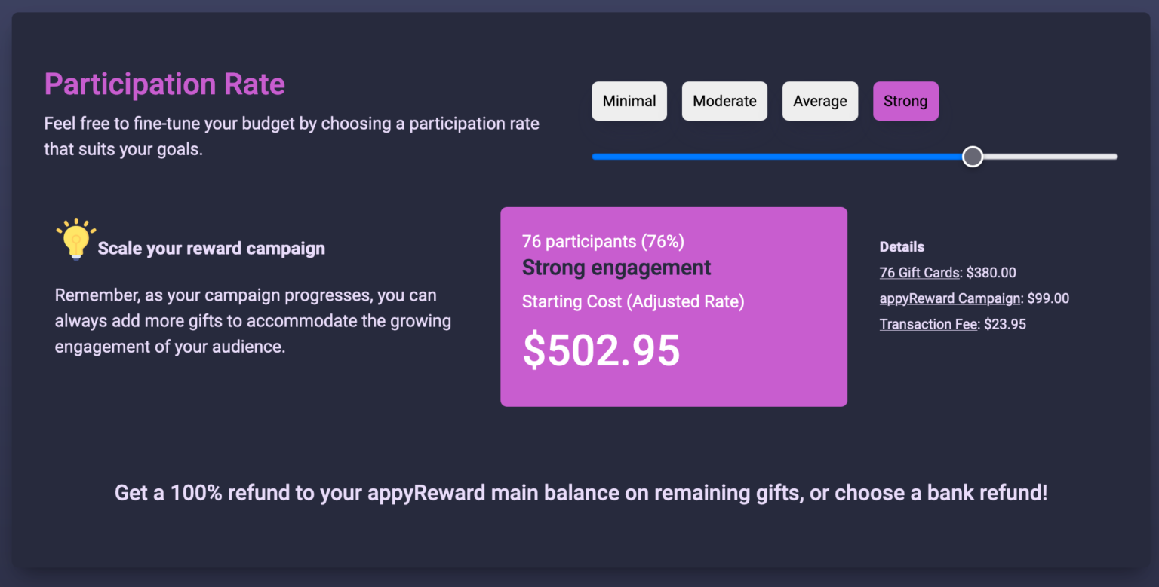Click the $502.95 starting cost amount
Viewport: 1159px width, 587px height.
click(601, 349)
